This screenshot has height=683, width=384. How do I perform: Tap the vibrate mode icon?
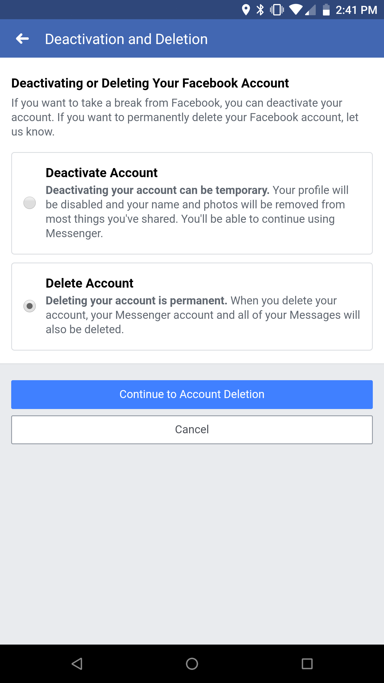(277, 10)
